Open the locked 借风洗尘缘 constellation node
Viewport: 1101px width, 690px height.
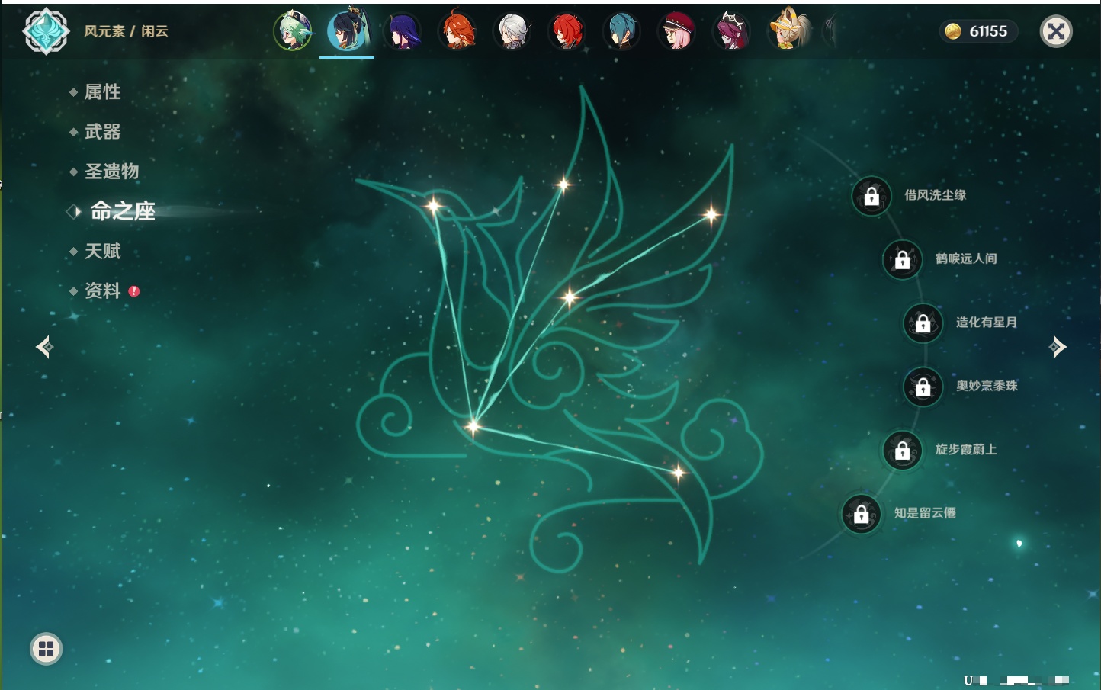[871, 196]
